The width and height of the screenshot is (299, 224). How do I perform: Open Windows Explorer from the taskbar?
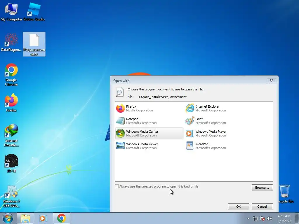[25, 218]
